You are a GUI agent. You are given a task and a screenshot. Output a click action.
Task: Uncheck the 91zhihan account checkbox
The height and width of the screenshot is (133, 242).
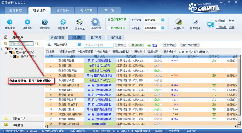click(x=6, y=49)
